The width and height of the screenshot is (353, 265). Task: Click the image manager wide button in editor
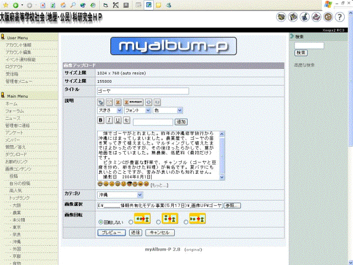[x=133, y=102]
